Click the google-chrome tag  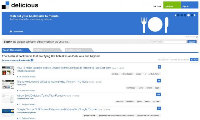click(89, 116)
